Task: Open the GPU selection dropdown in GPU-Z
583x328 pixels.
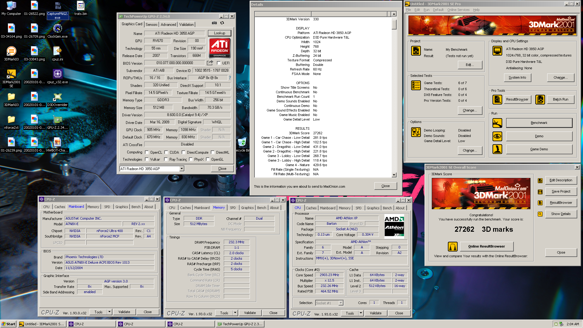Action: pyautogui.click(x=182, y=169)
